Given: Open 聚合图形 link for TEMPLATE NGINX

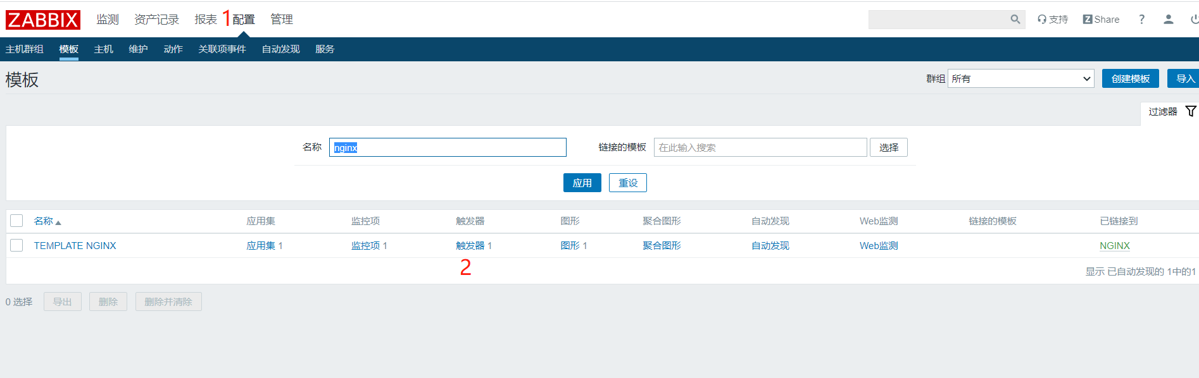Looking at the screenshot, I should tap(662, 245).
